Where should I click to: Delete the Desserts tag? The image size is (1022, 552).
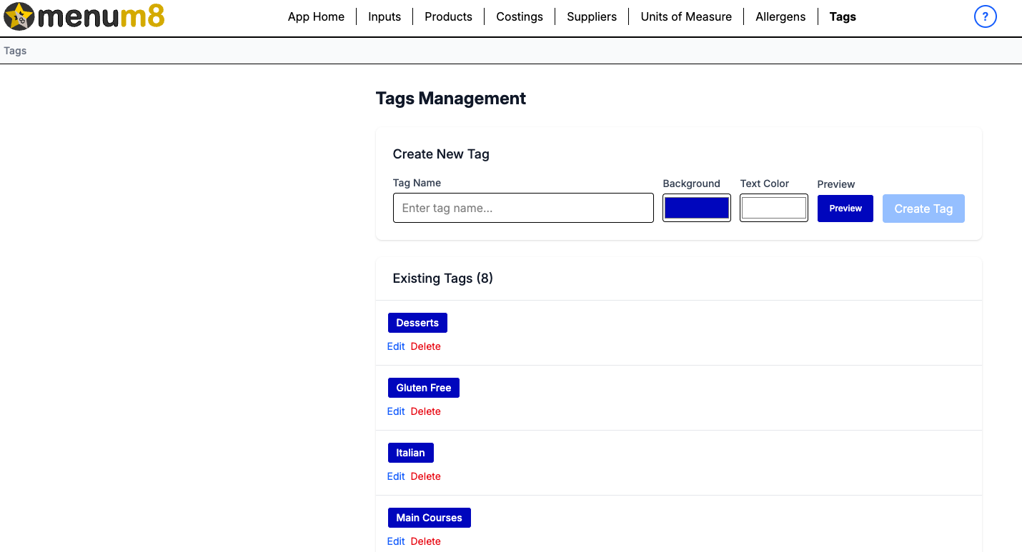coord(426,346)
